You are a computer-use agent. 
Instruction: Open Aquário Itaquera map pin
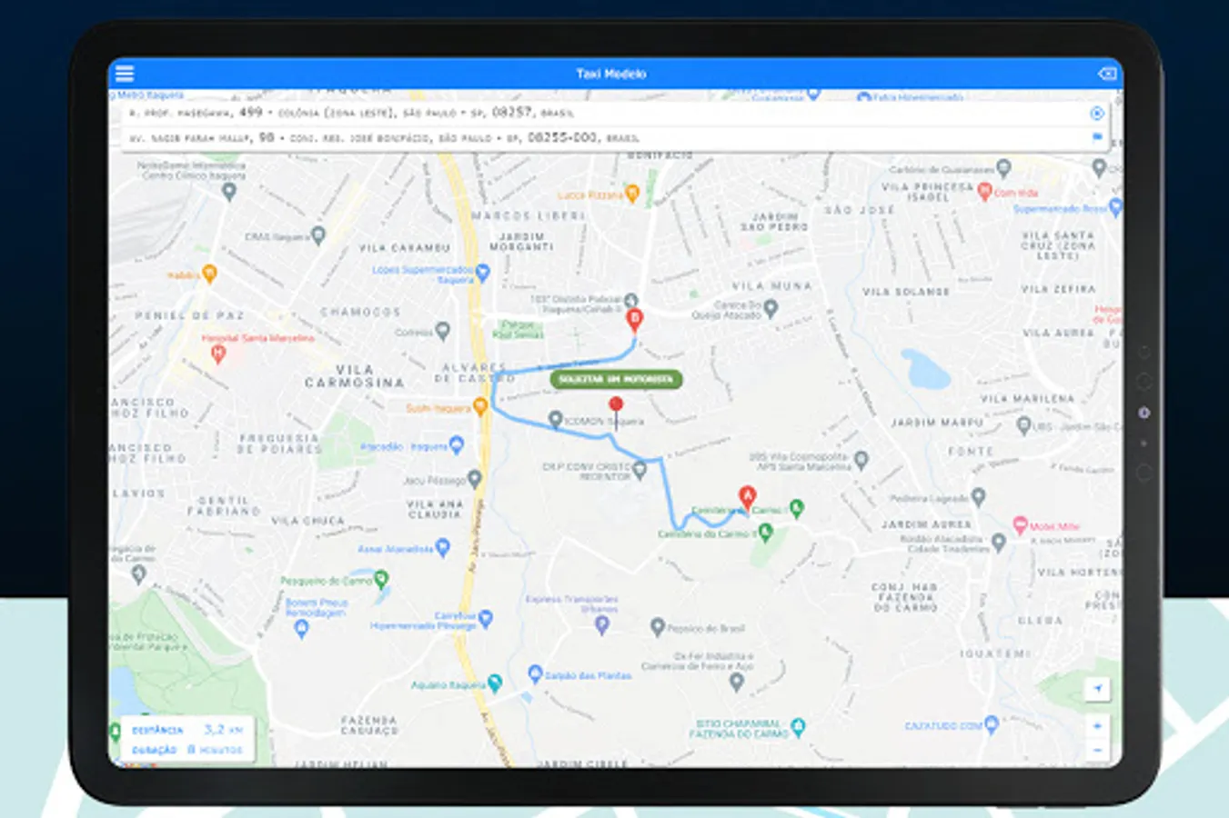pyautogui.click(x=495, y=683)
